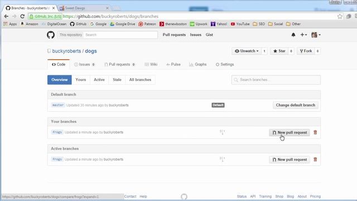Open the YouTube bookmark

[240, 24]
